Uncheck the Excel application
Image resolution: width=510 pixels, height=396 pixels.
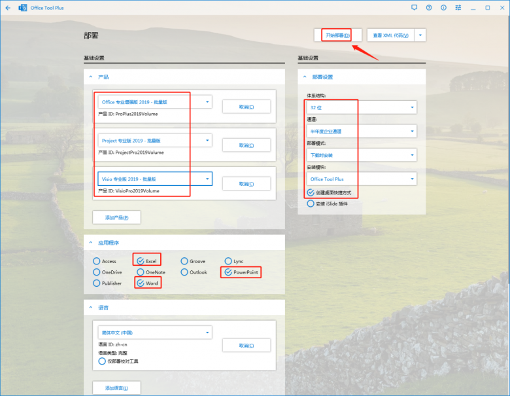[141, 261]
